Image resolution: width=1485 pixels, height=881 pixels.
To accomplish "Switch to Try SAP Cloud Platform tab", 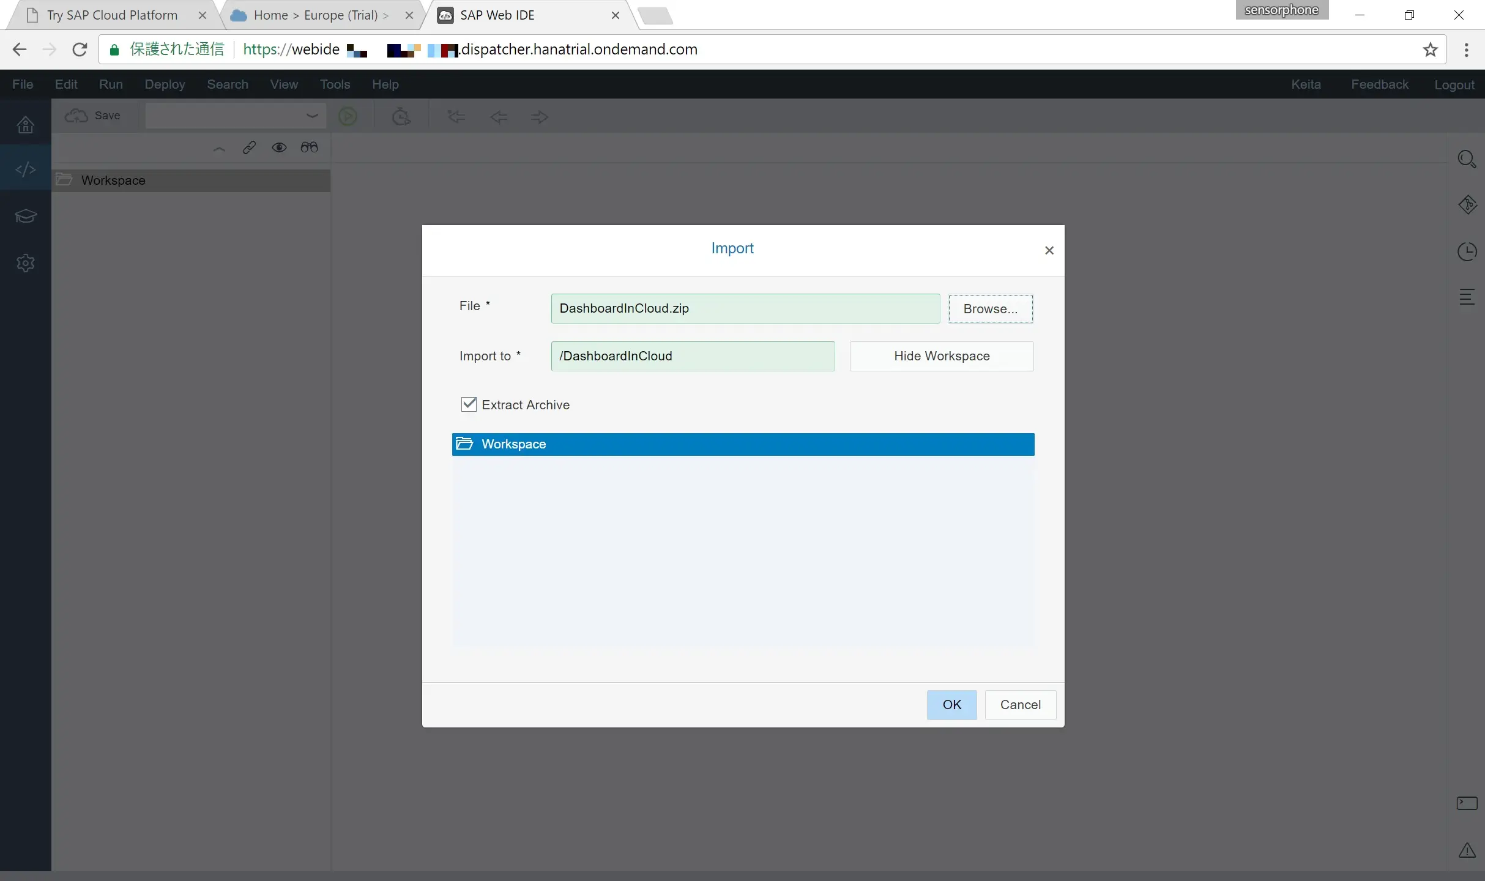I will 112,15.
